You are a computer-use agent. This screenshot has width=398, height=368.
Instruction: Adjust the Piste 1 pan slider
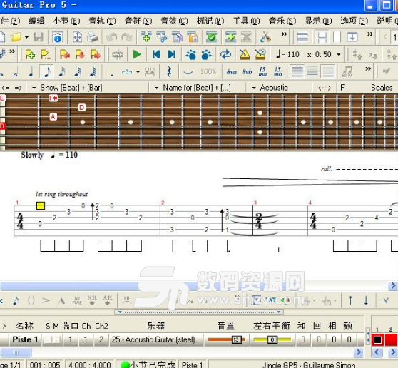(x=272, y=339)
